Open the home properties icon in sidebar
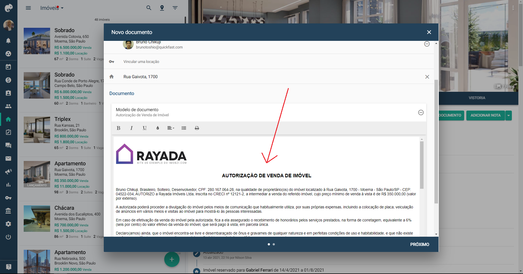The width and height of the screenshot is (523, 274). pos(8,119)
